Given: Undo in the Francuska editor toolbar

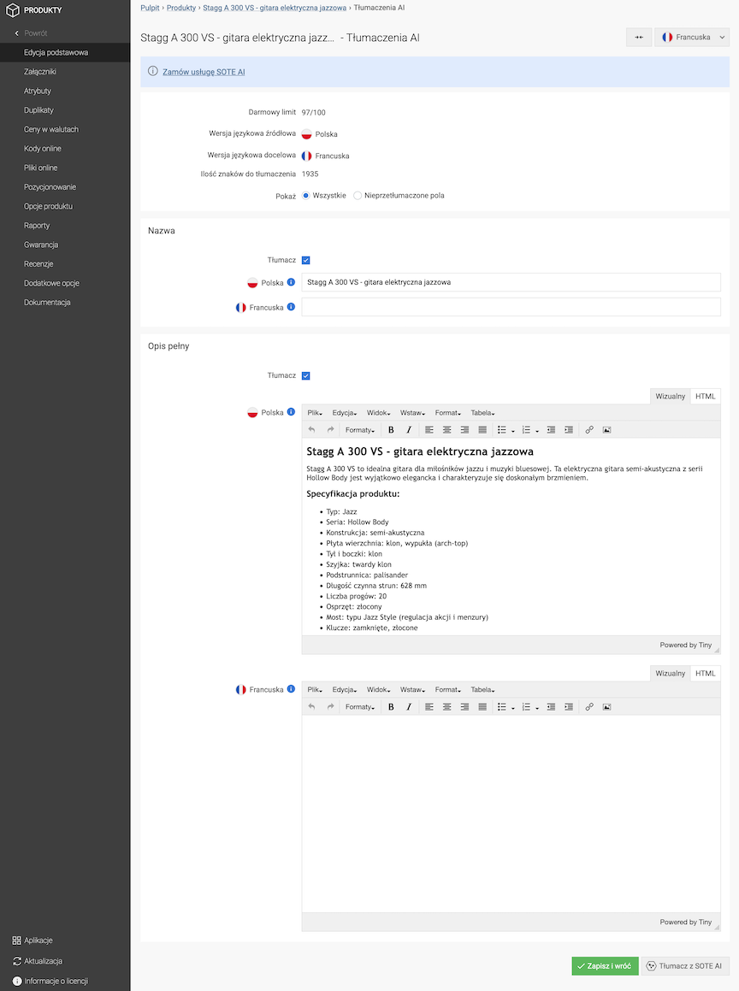Looking at the screenshot, I should (311, 706).
